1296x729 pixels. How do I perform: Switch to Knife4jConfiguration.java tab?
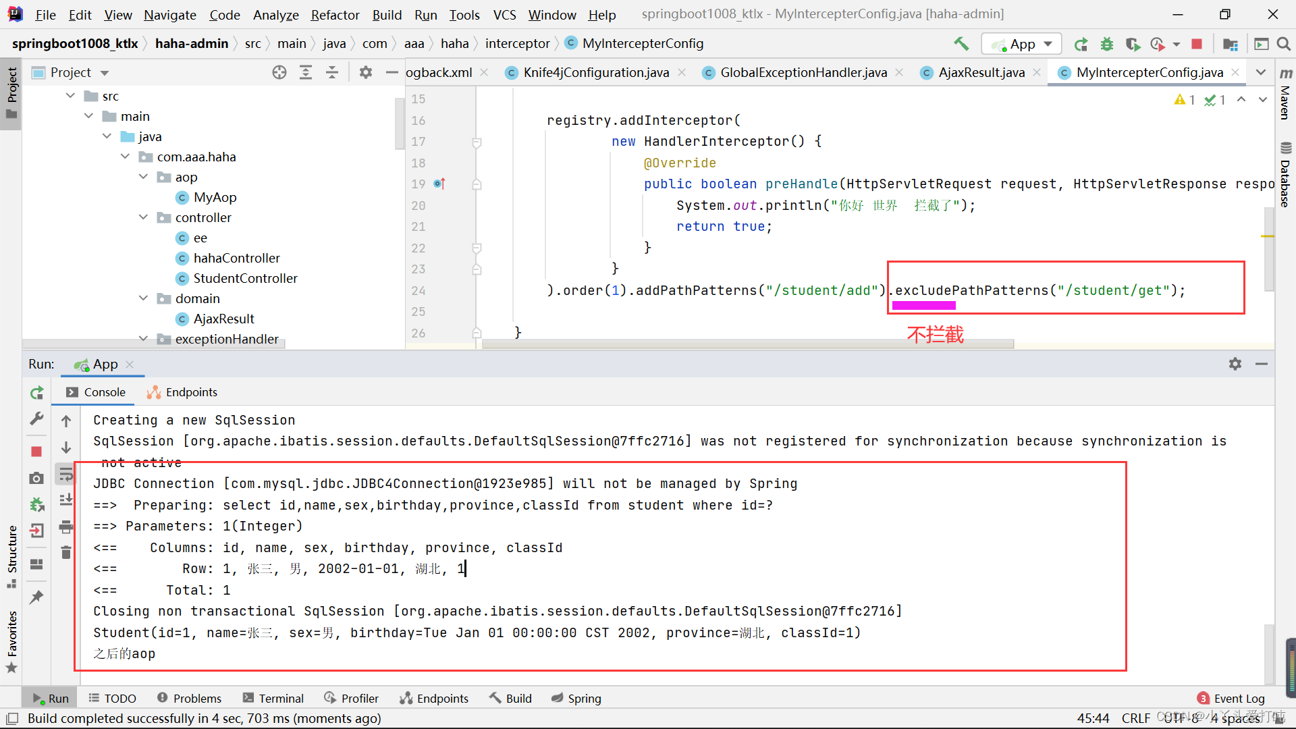coord(596,72)
